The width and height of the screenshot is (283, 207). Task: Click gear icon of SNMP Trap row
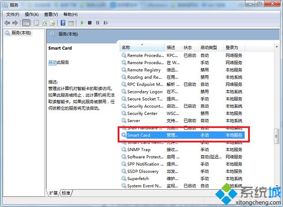click(x=124, y=149)
